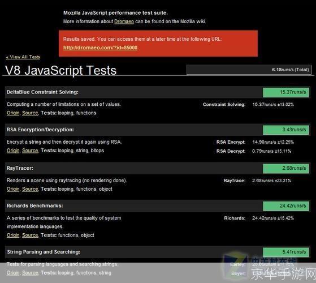Collapse the RSA Encryption/Decryption header

[158, 130]
